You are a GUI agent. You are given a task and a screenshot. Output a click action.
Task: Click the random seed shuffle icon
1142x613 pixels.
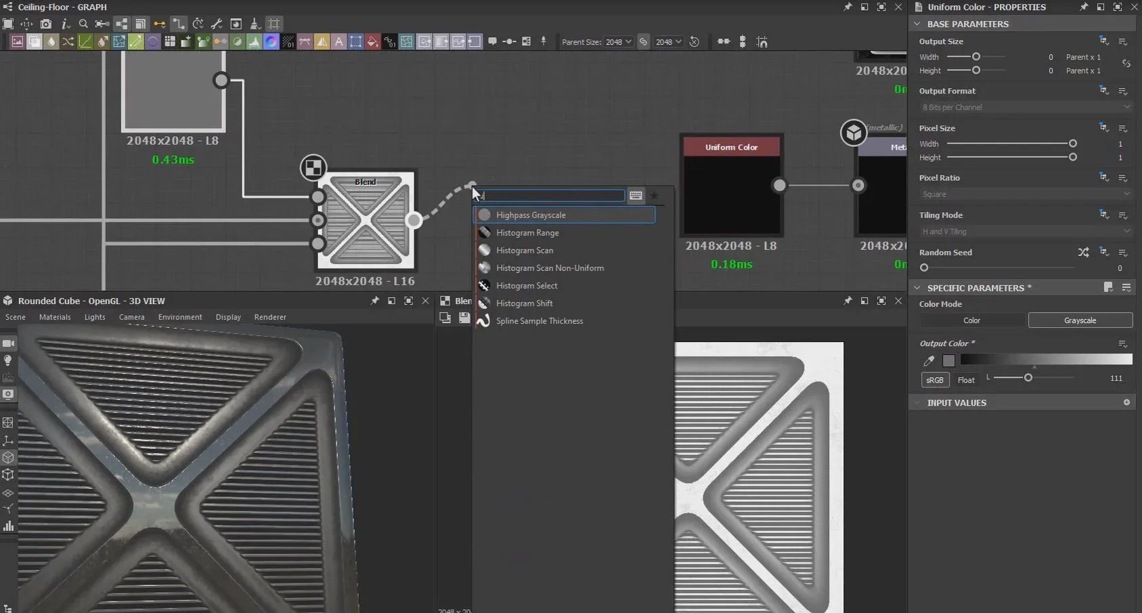pyautogui.click(x=1083, y=253)
